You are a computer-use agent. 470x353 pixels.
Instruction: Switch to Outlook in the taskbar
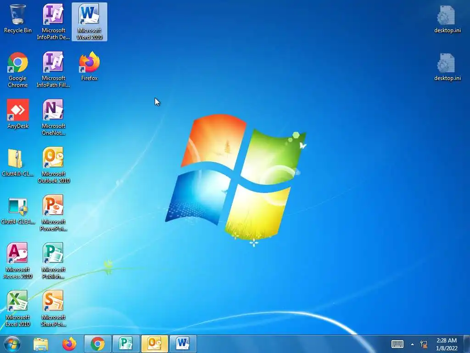pos(154,344)
